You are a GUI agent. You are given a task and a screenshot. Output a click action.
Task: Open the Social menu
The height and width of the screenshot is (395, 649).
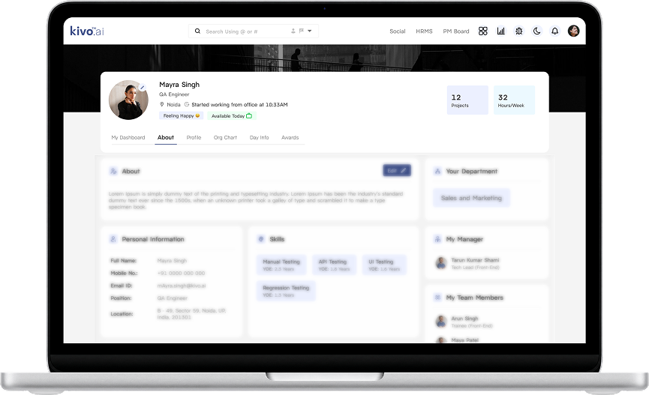click(x=398, y=31)
